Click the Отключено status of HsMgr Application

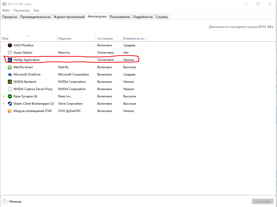pyautogui.click(x=105, y=60)
